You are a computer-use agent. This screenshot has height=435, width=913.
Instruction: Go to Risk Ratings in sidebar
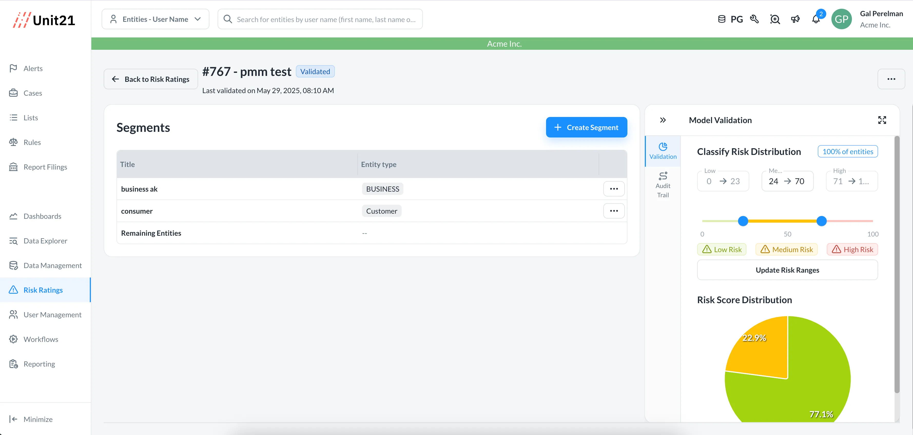(x=43, y=290)
